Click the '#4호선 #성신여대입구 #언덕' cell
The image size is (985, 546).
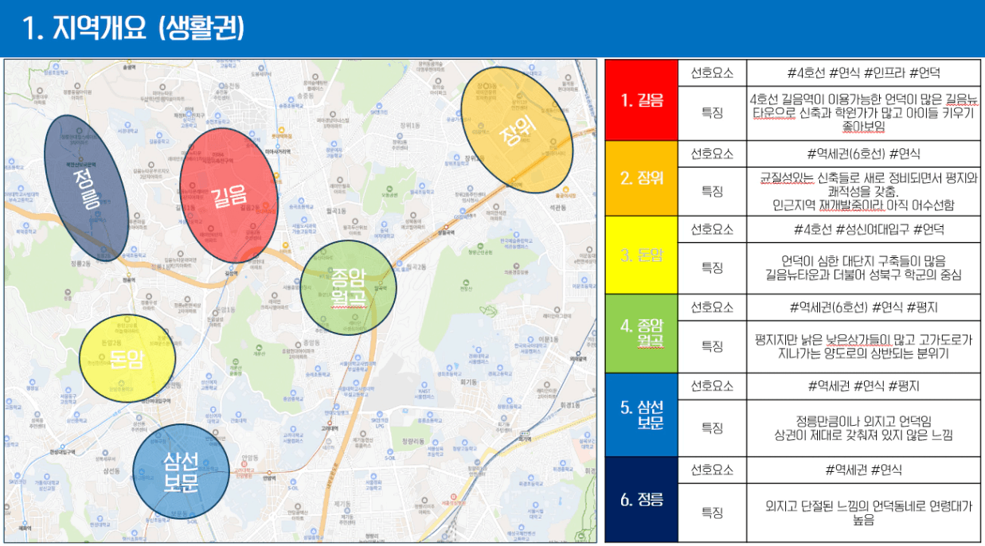point(864,229)
